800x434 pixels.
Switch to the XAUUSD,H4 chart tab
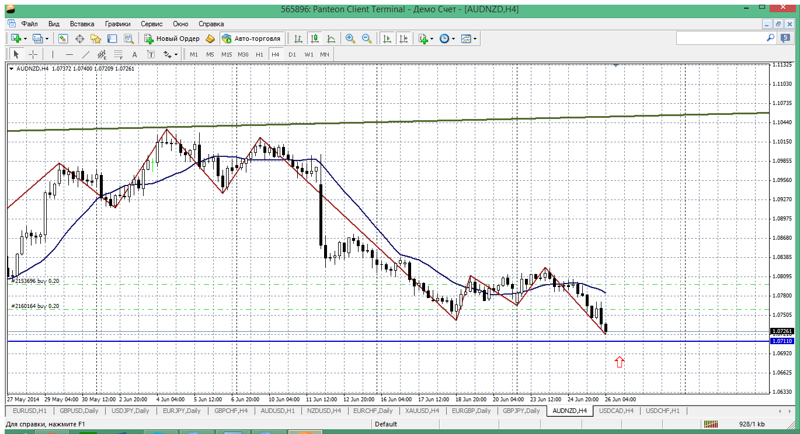pyautogui.click(x=420, y=411)
